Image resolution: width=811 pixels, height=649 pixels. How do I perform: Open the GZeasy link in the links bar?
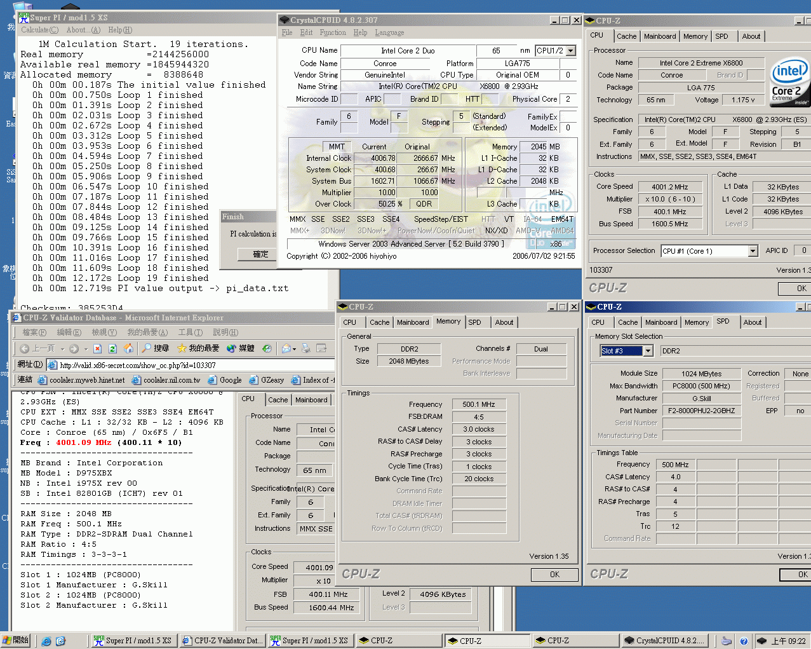pos(266,380)
